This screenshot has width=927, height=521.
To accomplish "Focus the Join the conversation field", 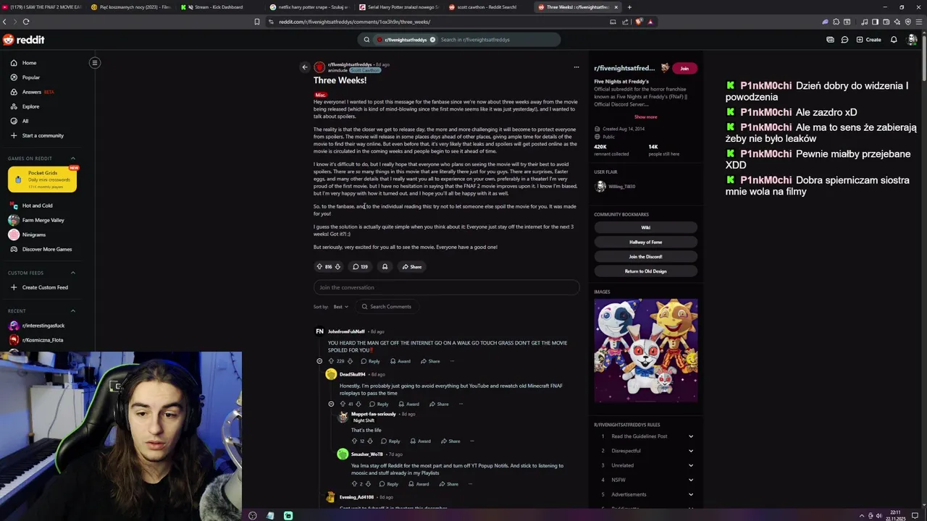I will pos(446,287).
